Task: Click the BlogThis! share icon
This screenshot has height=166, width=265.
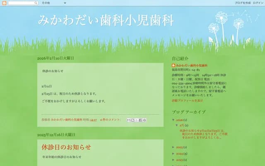Action: tap(132, 120)
